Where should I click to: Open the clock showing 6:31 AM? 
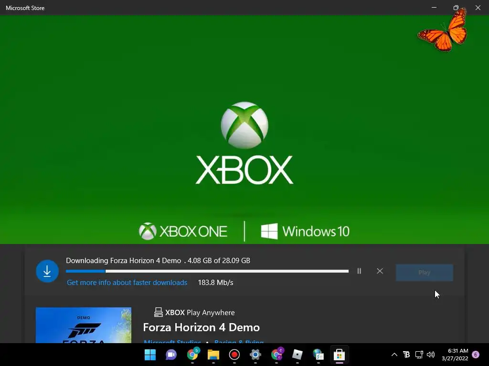pos(455,355)
